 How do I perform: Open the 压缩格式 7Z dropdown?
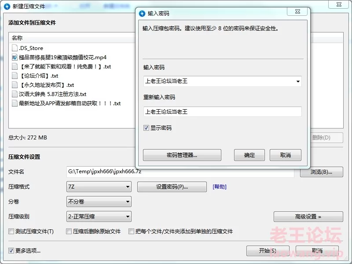tap(99, 186)
